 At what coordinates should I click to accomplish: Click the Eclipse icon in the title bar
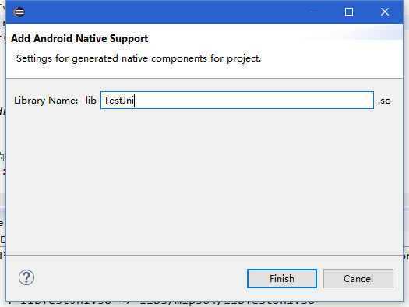[x=19, y=12]
